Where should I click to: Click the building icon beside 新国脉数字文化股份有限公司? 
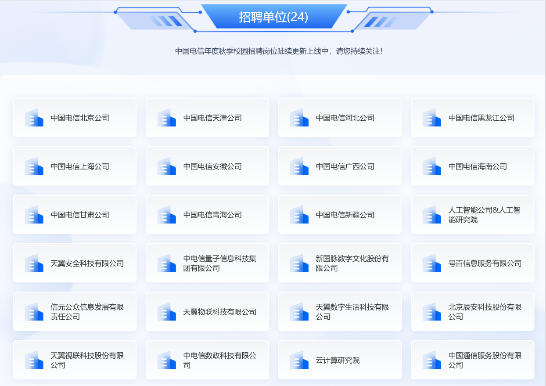tap(299, 263)
